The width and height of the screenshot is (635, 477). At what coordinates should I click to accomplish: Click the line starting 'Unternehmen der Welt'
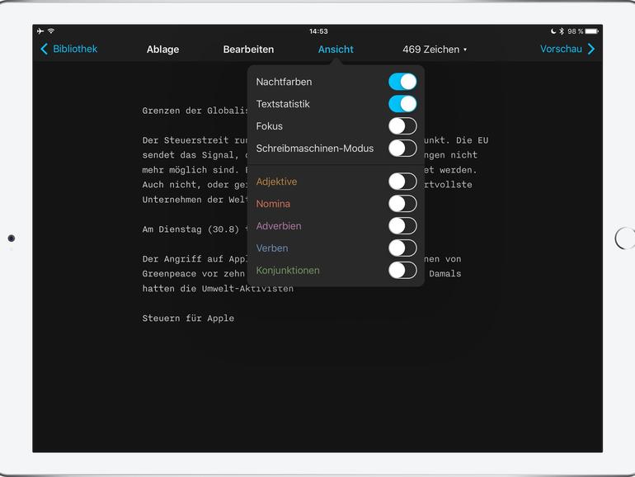point(195,200)
